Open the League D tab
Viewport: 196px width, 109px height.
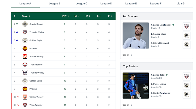click(106, 3)
